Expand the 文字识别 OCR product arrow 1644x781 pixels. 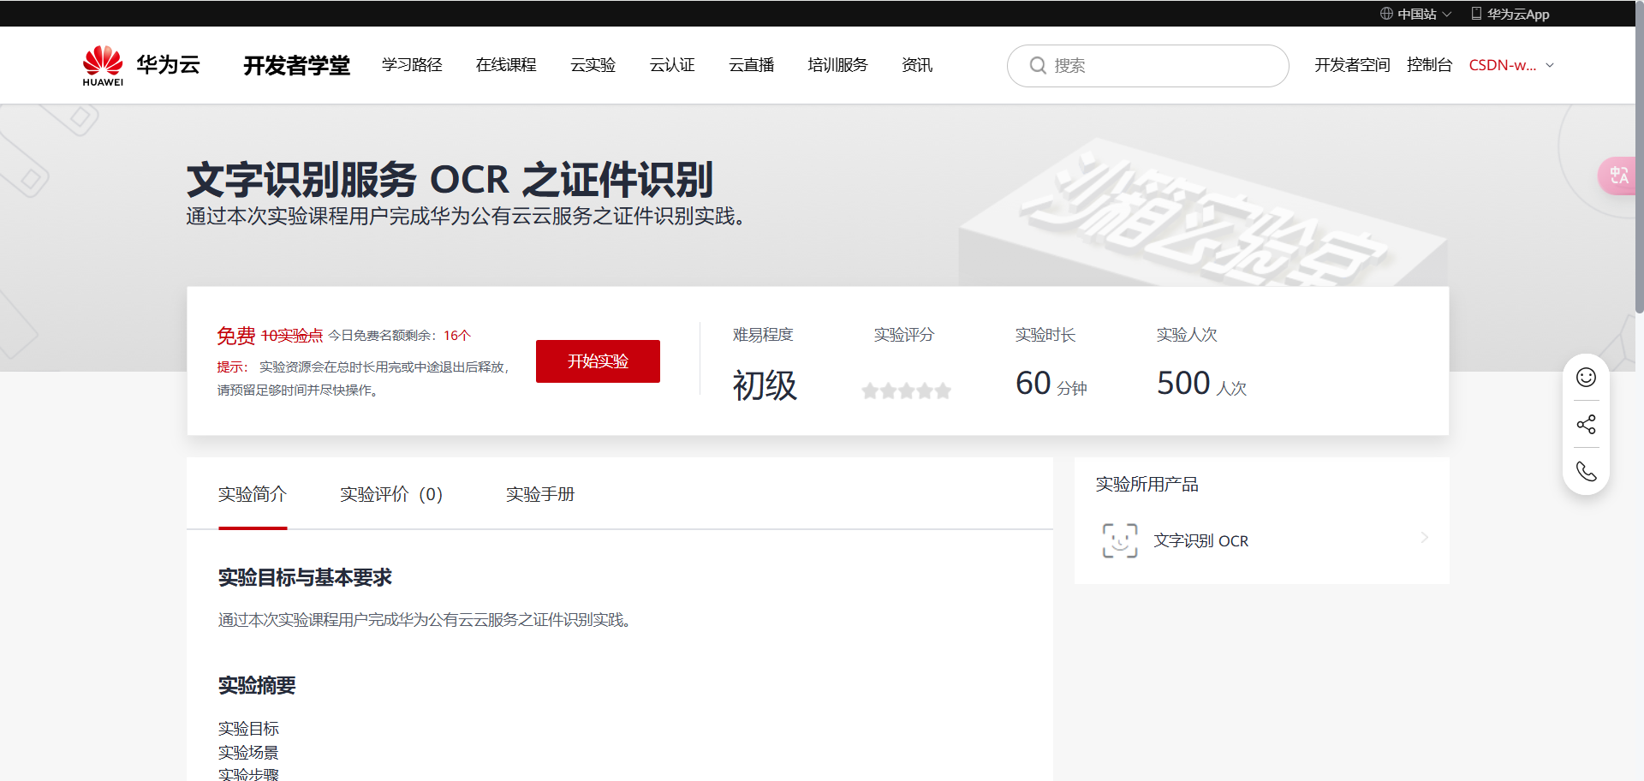click(x=1424, y=538)
